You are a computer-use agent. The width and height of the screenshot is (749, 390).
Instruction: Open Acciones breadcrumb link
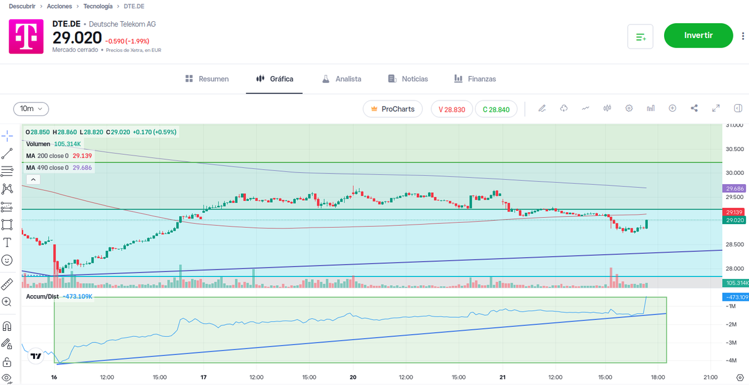pyautogui.click(x=59, y=6)
